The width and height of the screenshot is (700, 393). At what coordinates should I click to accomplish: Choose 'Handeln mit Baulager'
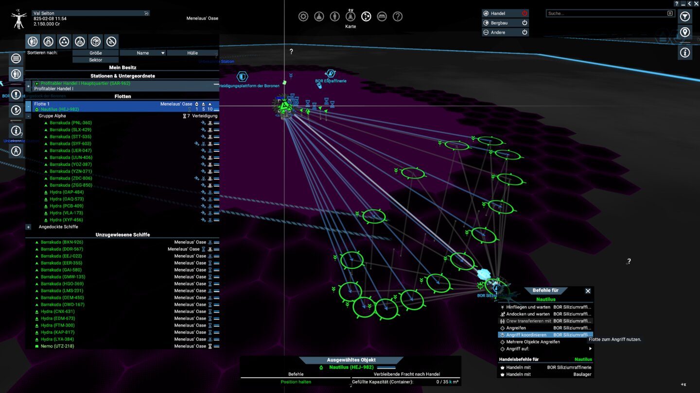click(545, 375)
